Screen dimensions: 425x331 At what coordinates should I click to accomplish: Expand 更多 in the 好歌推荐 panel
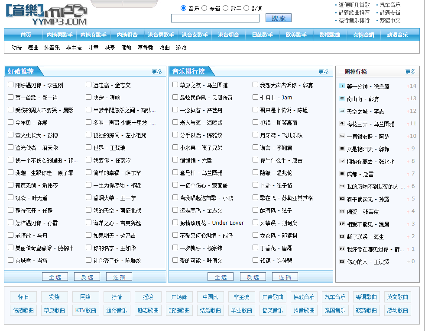(157, 72)
